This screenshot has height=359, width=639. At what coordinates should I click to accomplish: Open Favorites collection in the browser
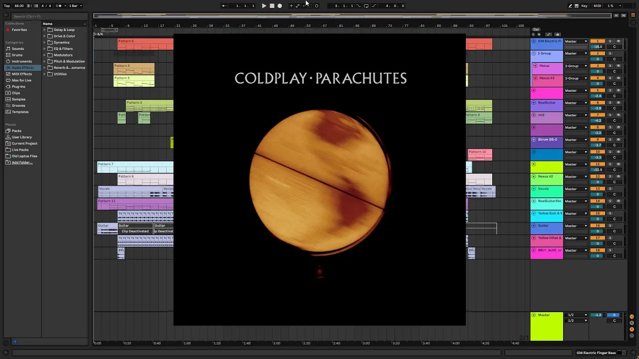(19, 30)
